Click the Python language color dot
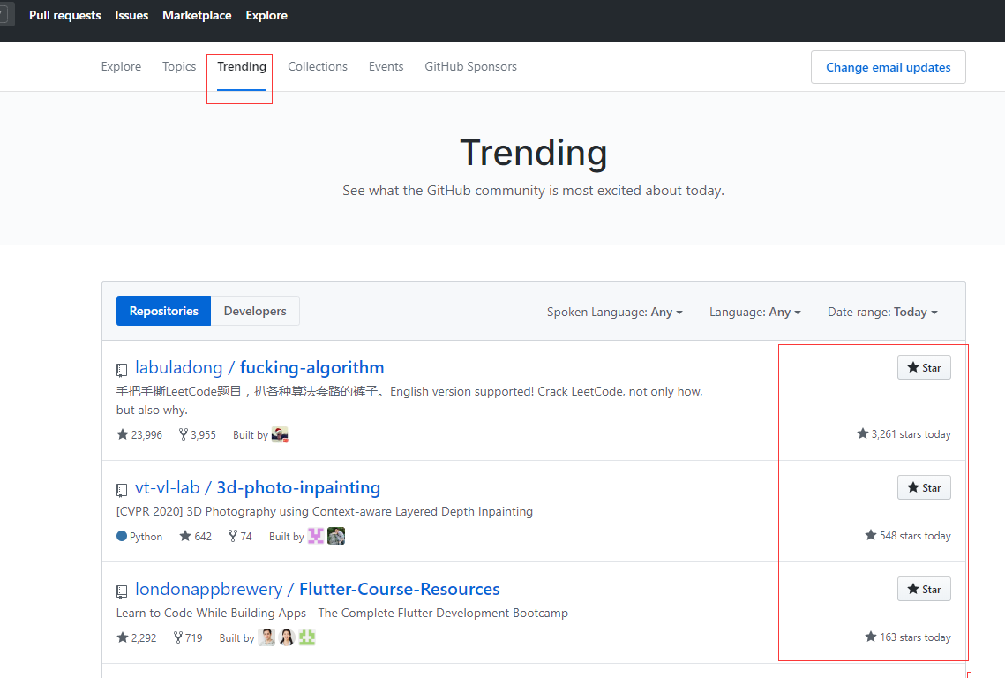The image size is (1005, 678). click(x=122, y=536)
